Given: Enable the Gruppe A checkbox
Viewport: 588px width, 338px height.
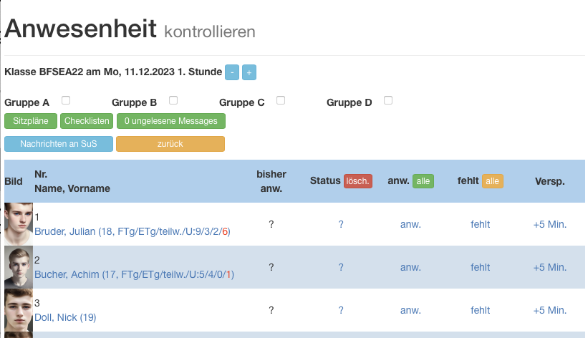Looking at the screenshot, I should [66, 100].
